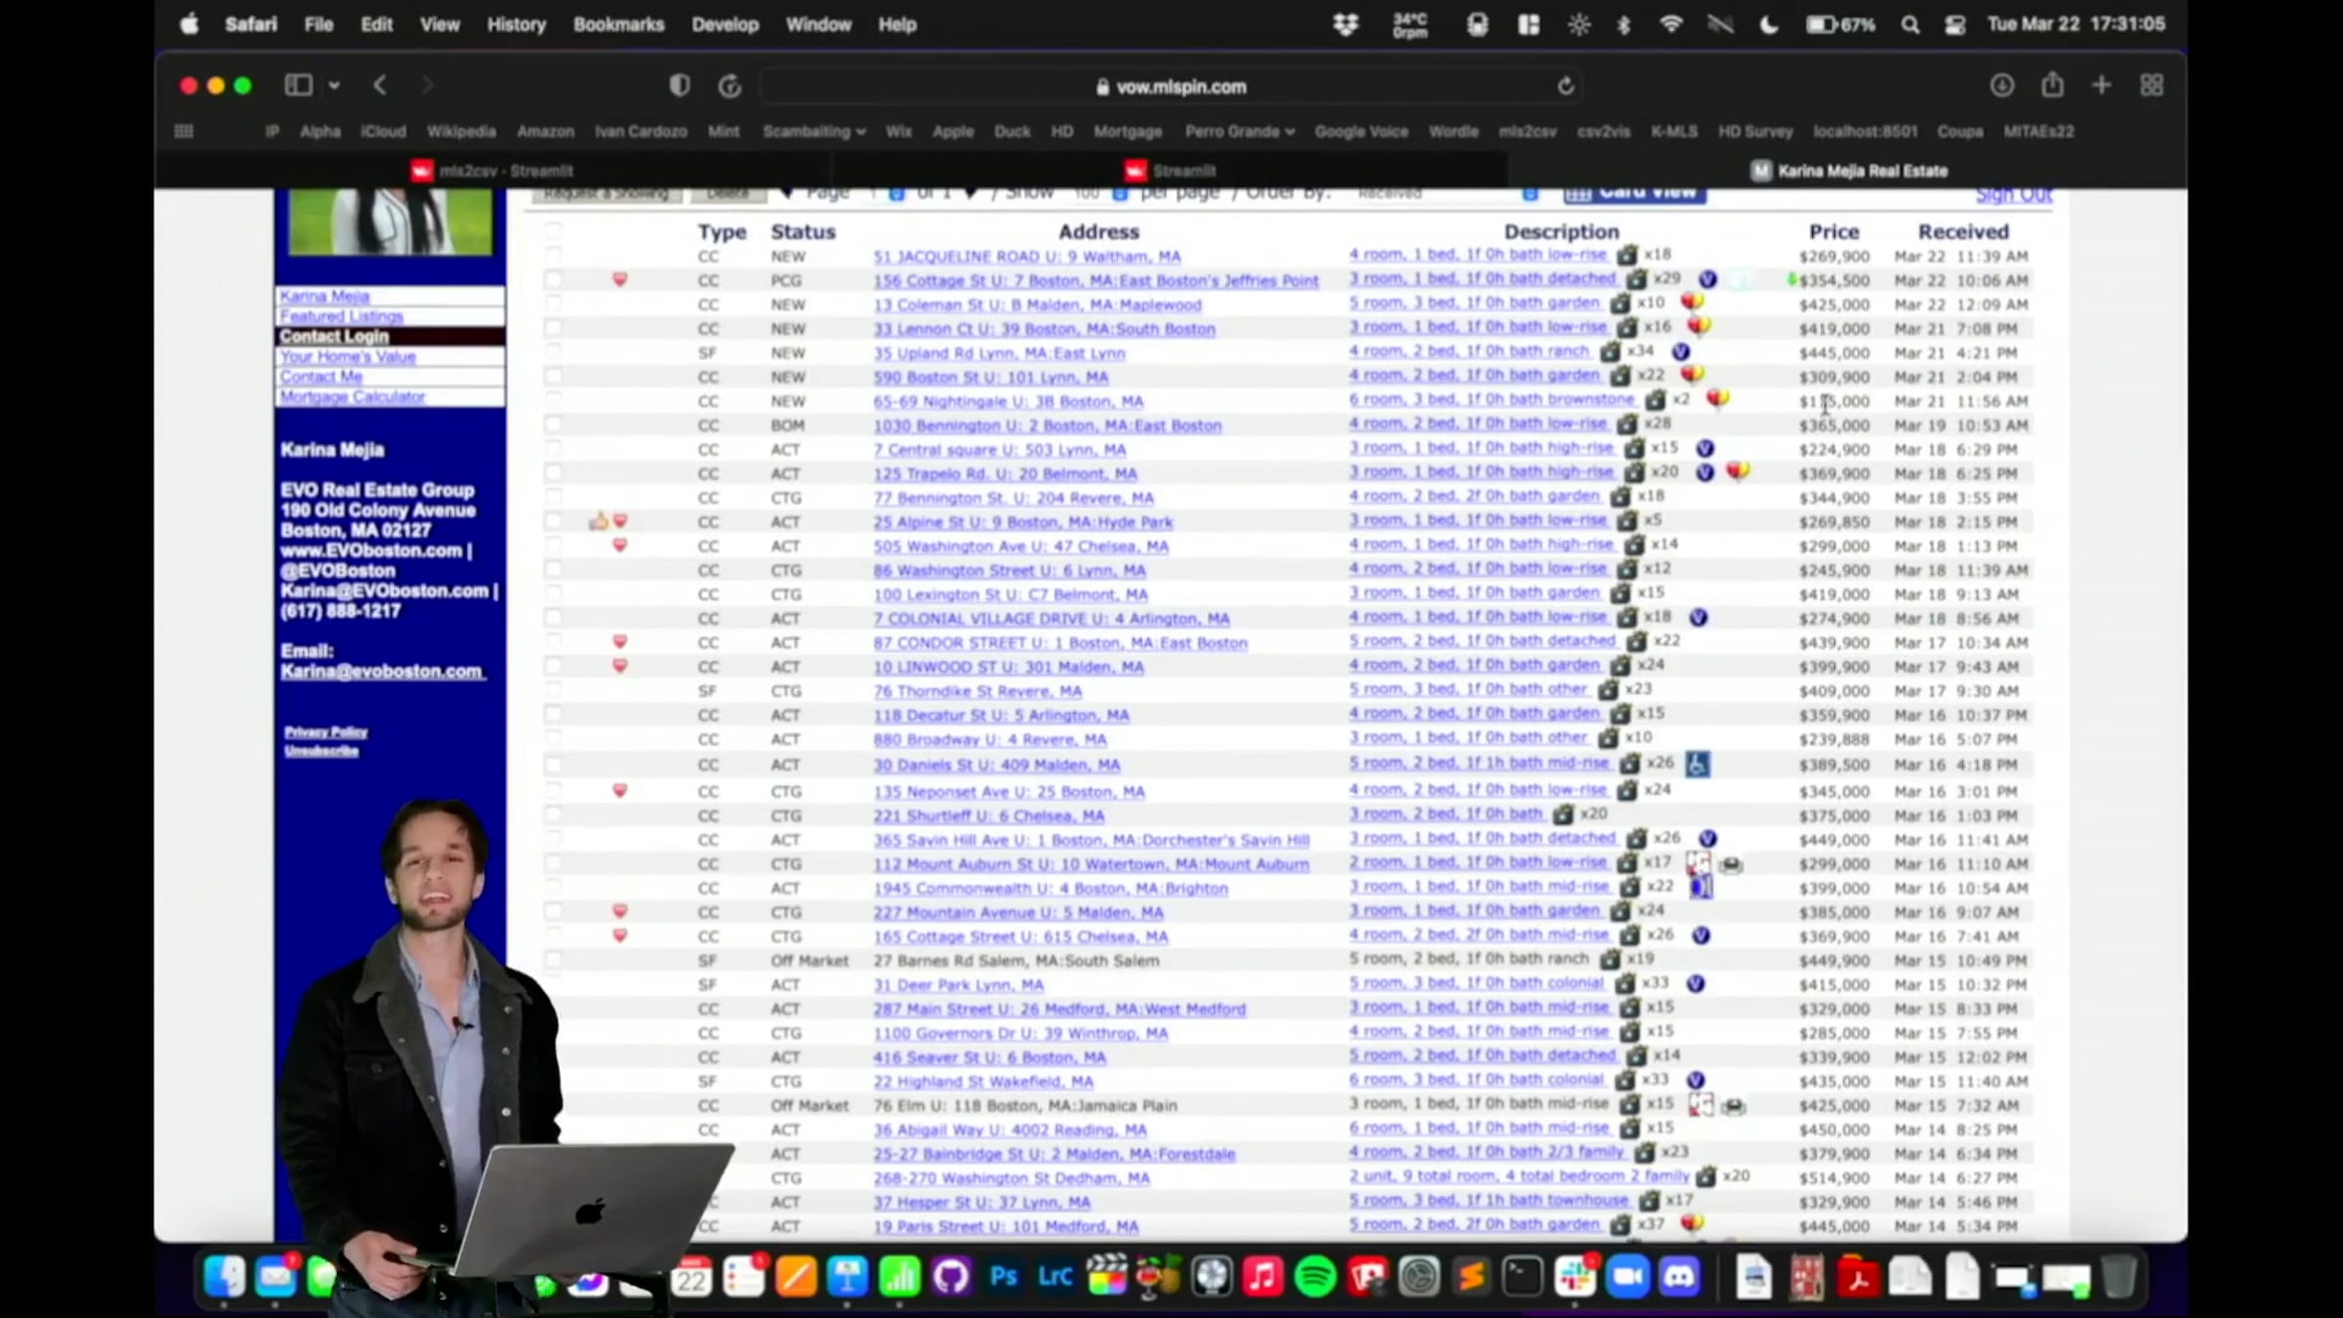
Task: Launch Discord from the Dock
Action: [x=1679, y=1277]
